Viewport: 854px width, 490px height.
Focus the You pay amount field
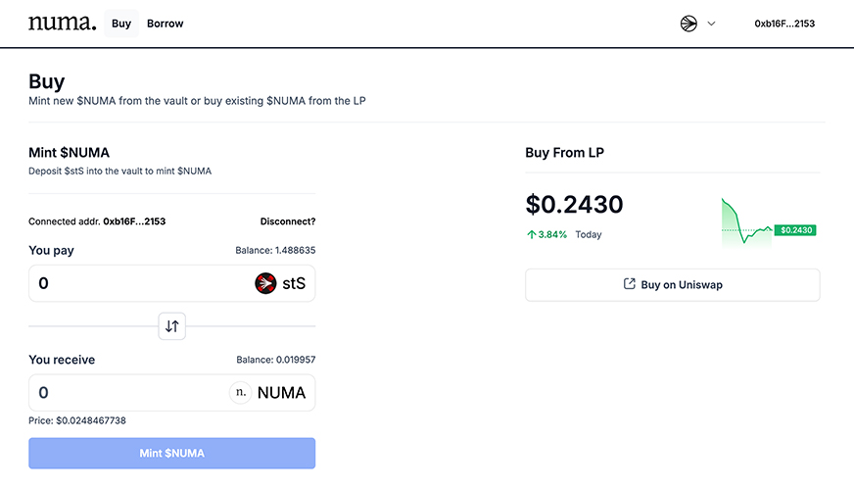click(x=137, y=284)
